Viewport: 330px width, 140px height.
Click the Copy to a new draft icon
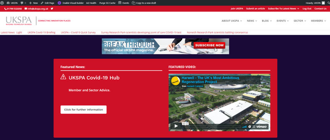click(133, 3)
